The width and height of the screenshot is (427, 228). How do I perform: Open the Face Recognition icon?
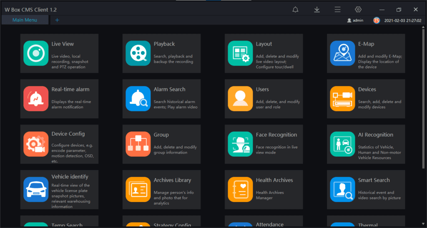click(x=240, y=144)
